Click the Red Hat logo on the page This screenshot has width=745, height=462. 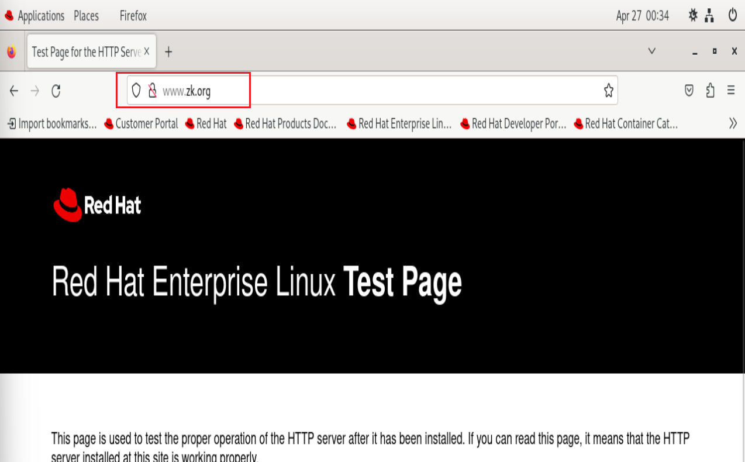(x=97, y=205)
